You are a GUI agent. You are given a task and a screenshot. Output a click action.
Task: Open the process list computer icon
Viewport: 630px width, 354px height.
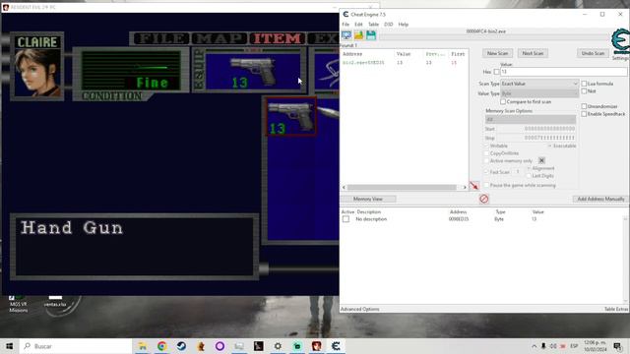(x=346, y=35)
